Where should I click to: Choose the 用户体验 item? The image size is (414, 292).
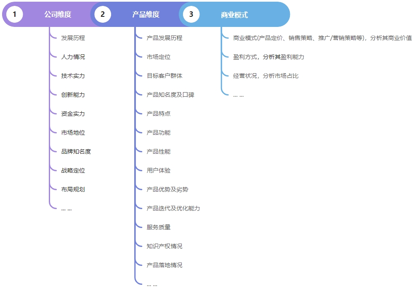158,170
